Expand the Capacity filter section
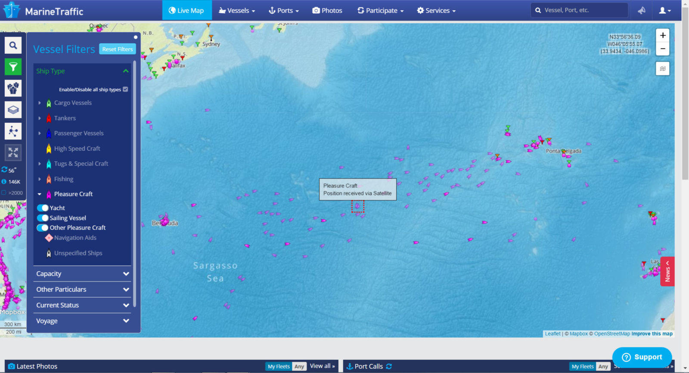689x373 pixels. point(82,274)
